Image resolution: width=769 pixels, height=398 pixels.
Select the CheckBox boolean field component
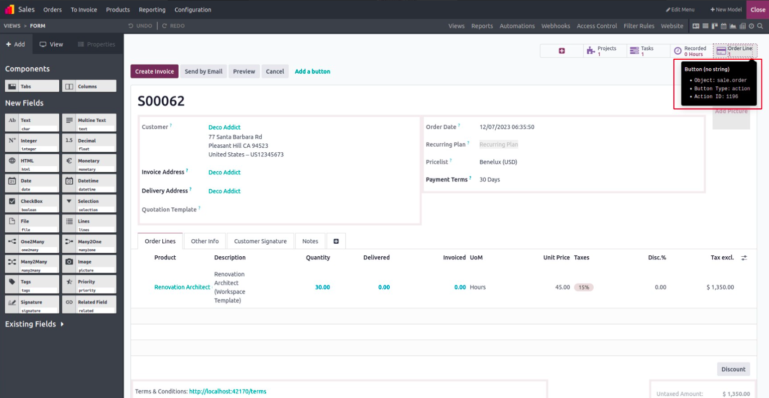coord(32,203)
